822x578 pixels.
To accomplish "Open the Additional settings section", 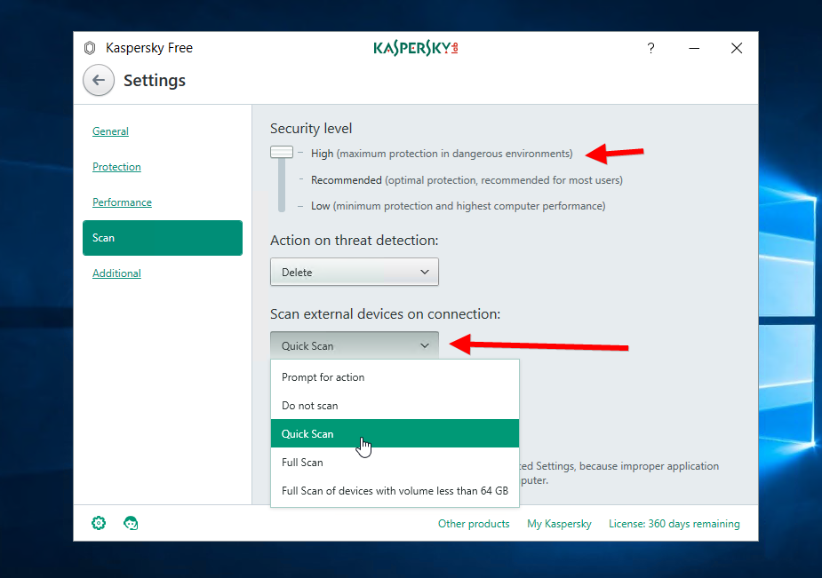I will coord(116,273).
